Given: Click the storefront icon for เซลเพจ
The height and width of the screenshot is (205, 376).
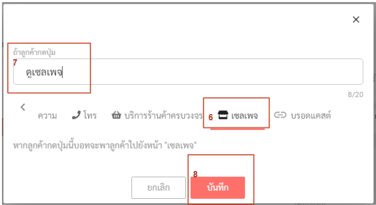Looking at the screenshot, I should tap(223, 115).
